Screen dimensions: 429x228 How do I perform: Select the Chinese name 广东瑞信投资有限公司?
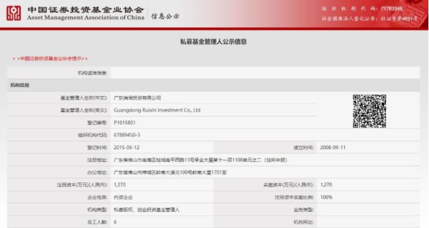point(137,98)
